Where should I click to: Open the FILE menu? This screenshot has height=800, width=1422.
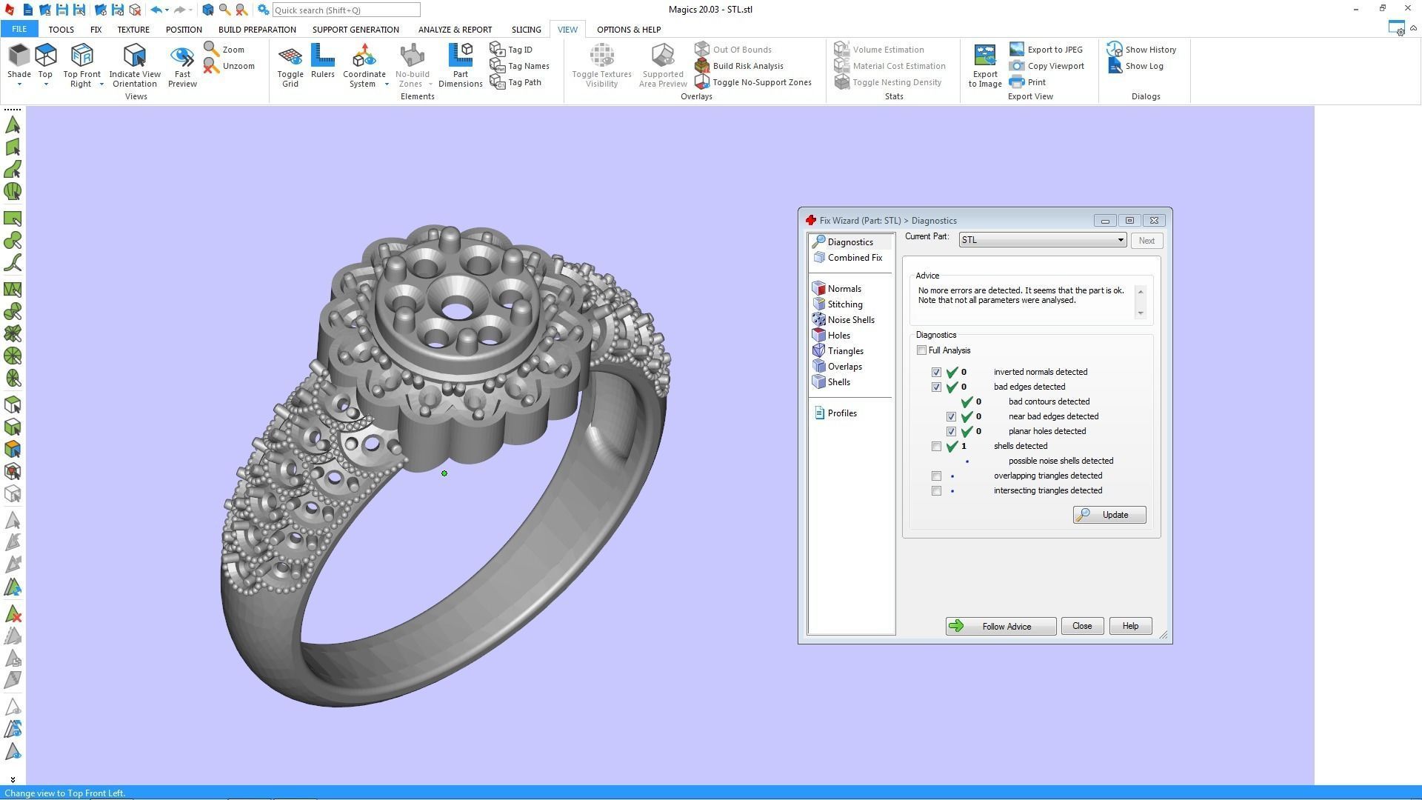pos(19,30)
